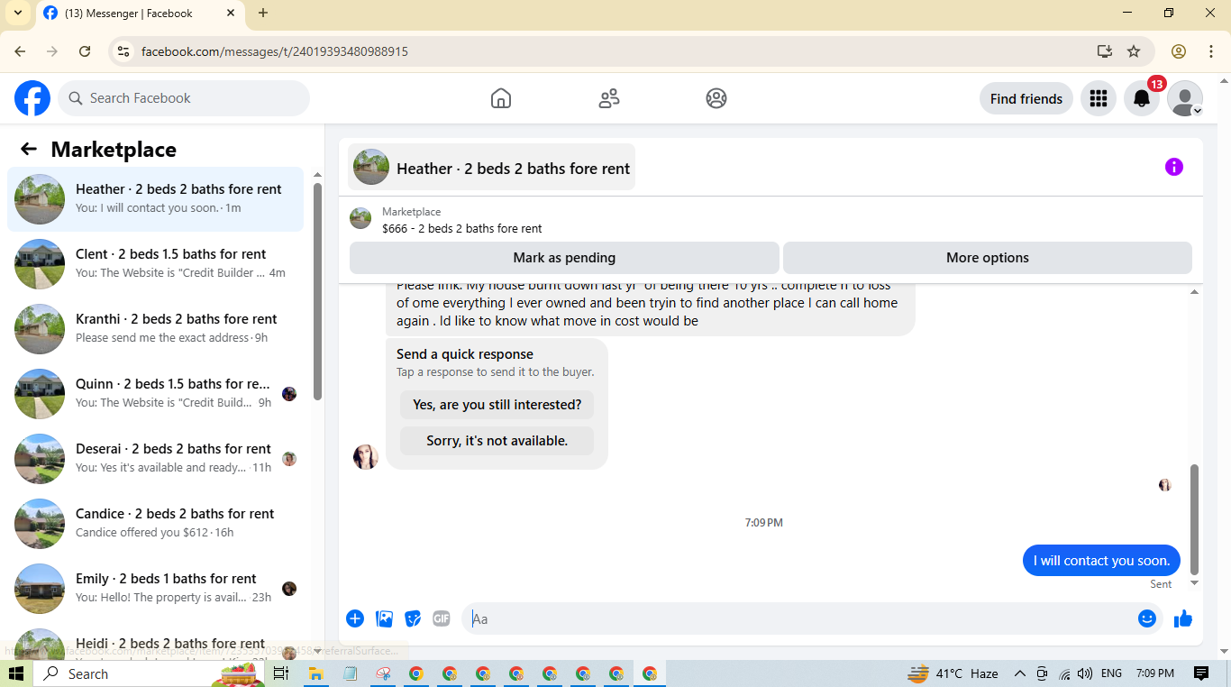The height and width of the screenshot is (687, 1231).
Task: Open Kranthi's conversation
Action: 155,329
